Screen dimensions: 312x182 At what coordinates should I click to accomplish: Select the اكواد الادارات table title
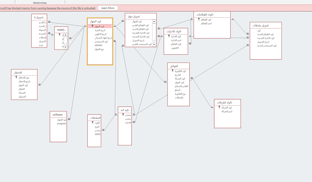(174, 31)
